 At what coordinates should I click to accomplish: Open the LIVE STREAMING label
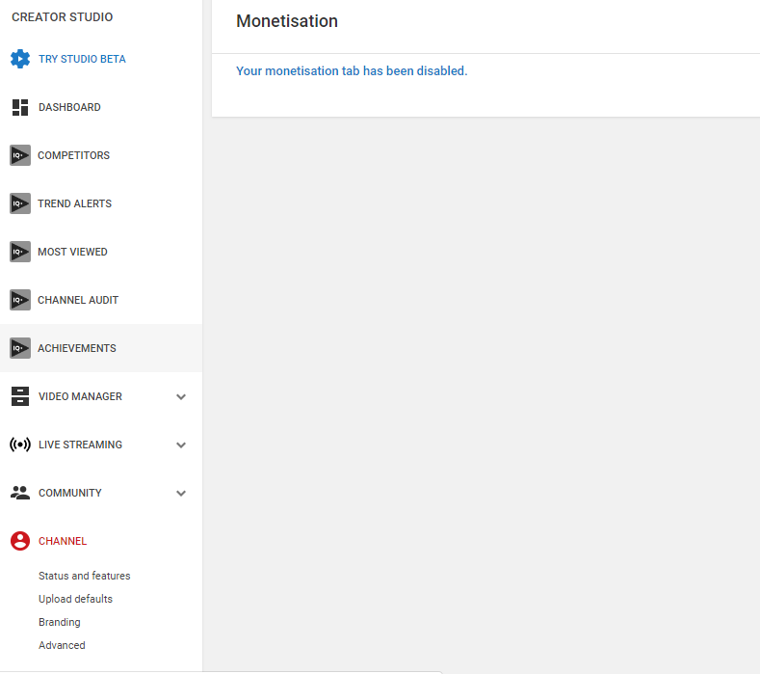tap(80, 445)
